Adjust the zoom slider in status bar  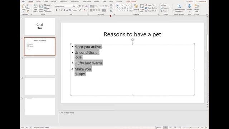191,128
